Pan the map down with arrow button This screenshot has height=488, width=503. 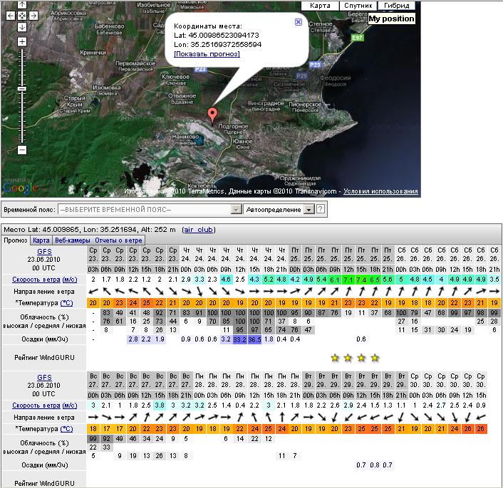[22, 27]
